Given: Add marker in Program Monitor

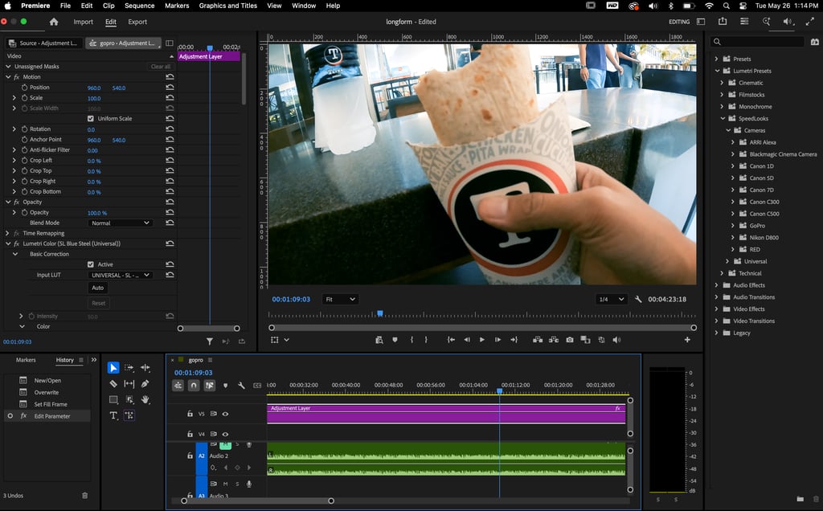Looking at the screenshot, I should (395, 340).
